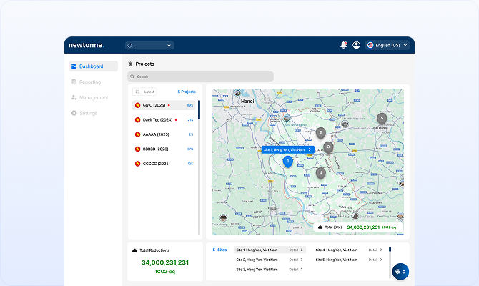
Task: Select map marker number 4
Action: (x=320, y=173)
